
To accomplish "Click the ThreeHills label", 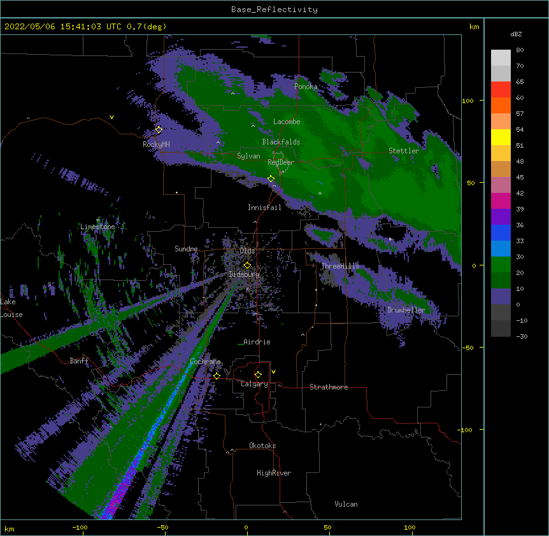I will click(x=340, y=266).
